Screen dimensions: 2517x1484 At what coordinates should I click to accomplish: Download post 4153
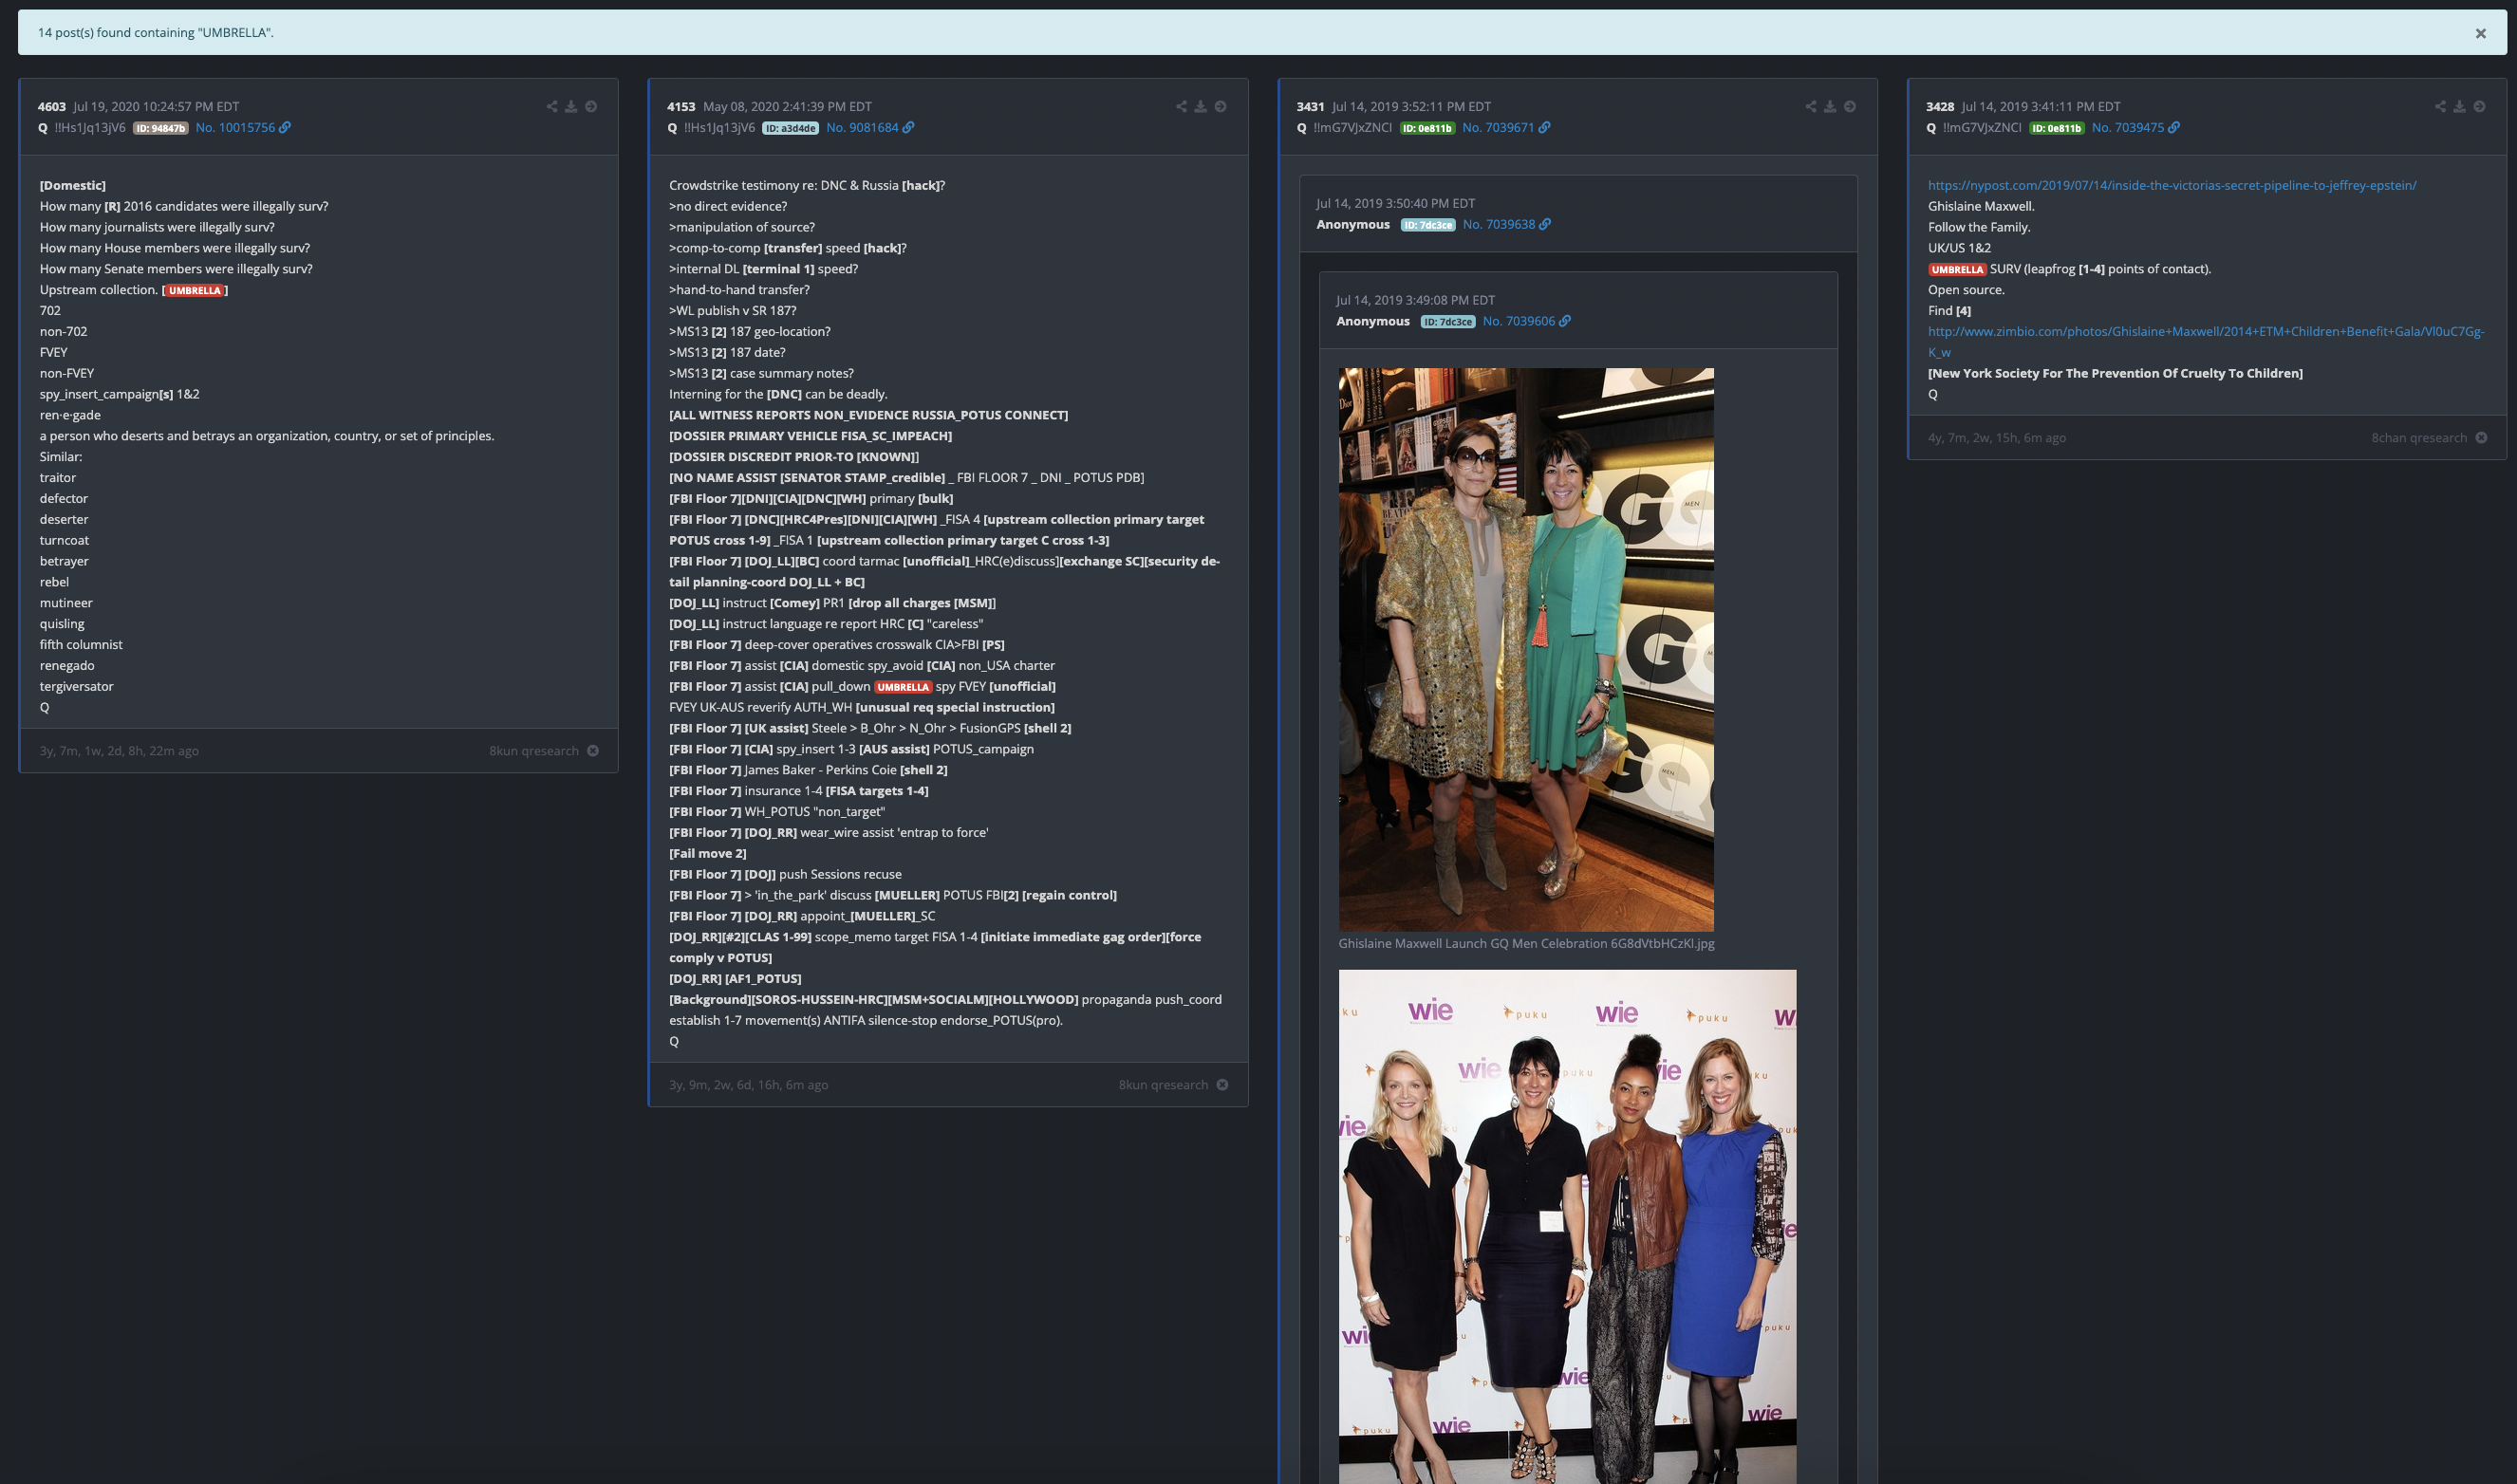click(x=1200, y=106)
